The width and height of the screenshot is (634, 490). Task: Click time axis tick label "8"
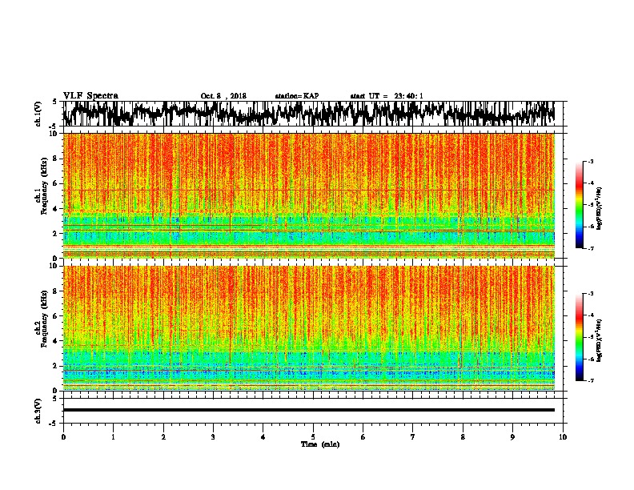[x=463, y=437]
